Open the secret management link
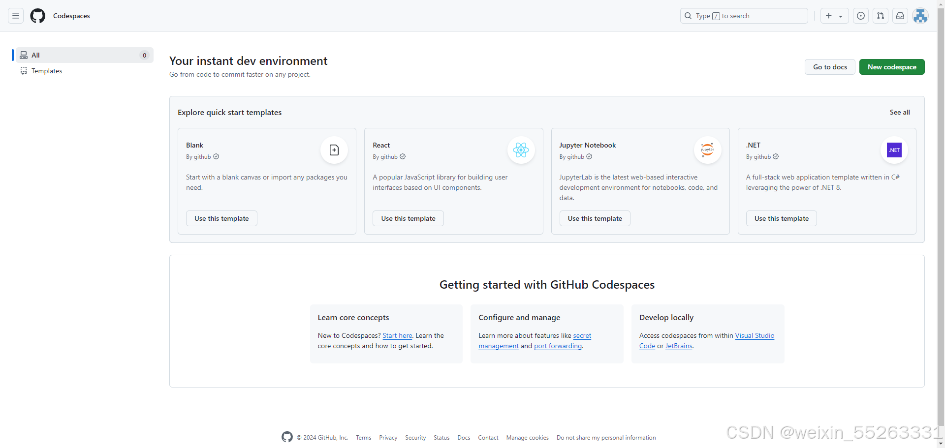This screenshot has width=945, height=448. pyautogui.click(x=582, y=335)
